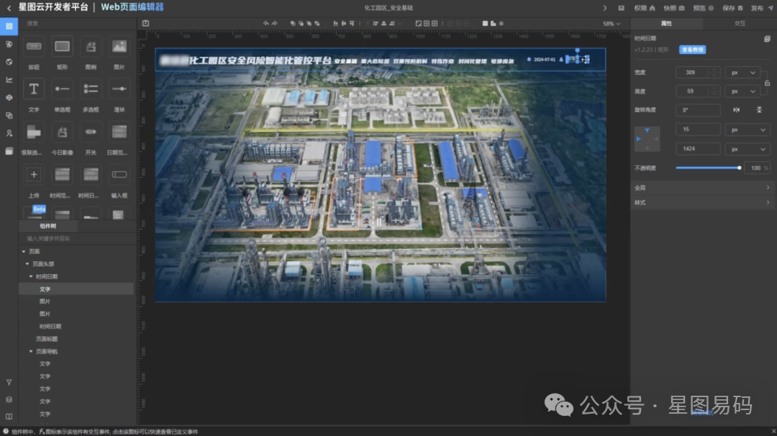This screenshot has width=777, height=436.
Task: Adjust the 不透明度 opacity slider
Action: point(709,168)
